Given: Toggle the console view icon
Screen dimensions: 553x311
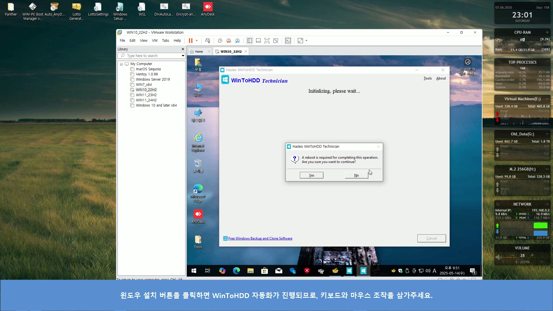Looking at the screenshot, I should pos(288,41).
